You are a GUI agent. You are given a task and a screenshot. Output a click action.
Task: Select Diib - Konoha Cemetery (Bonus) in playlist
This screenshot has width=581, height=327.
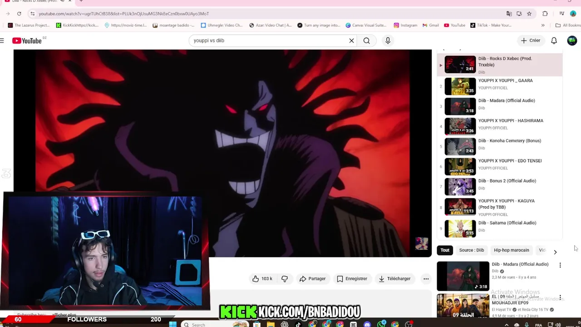click(x=499, y=146)
